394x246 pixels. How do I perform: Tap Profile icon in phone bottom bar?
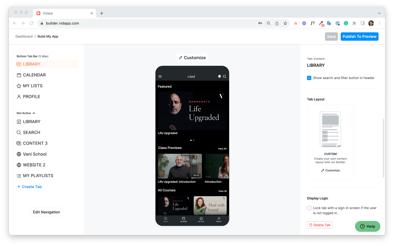point(219,219)
